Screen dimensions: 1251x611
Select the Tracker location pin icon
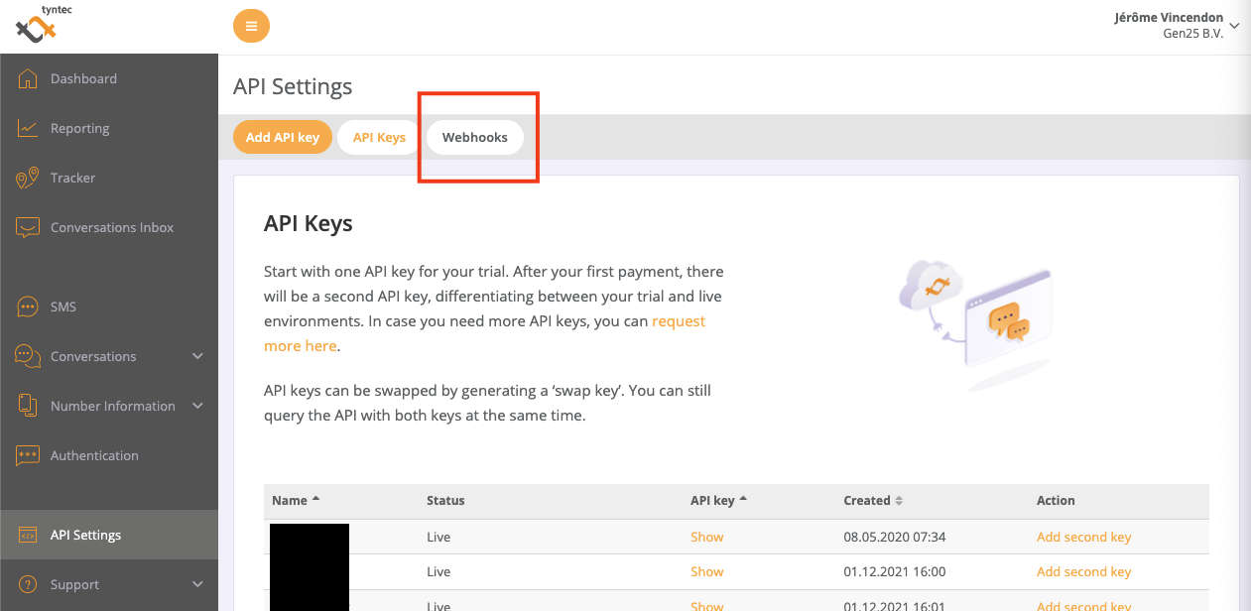(x=28, y=179)
